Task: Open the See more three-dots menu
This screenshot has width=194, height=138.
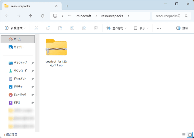Action: point(159,28)
